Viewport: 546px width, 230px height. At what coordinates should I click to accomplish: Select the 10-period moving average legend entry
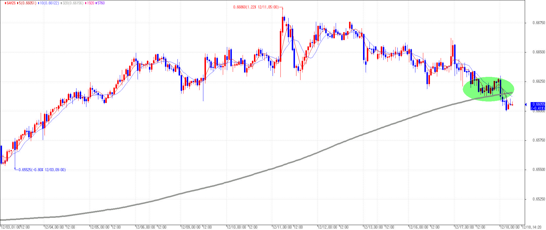point(49,3)
